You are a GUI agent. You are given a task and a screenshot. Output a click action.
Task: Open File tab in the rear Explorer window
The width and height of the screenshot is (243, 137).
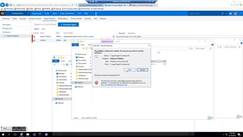click(x=56, y=61)
